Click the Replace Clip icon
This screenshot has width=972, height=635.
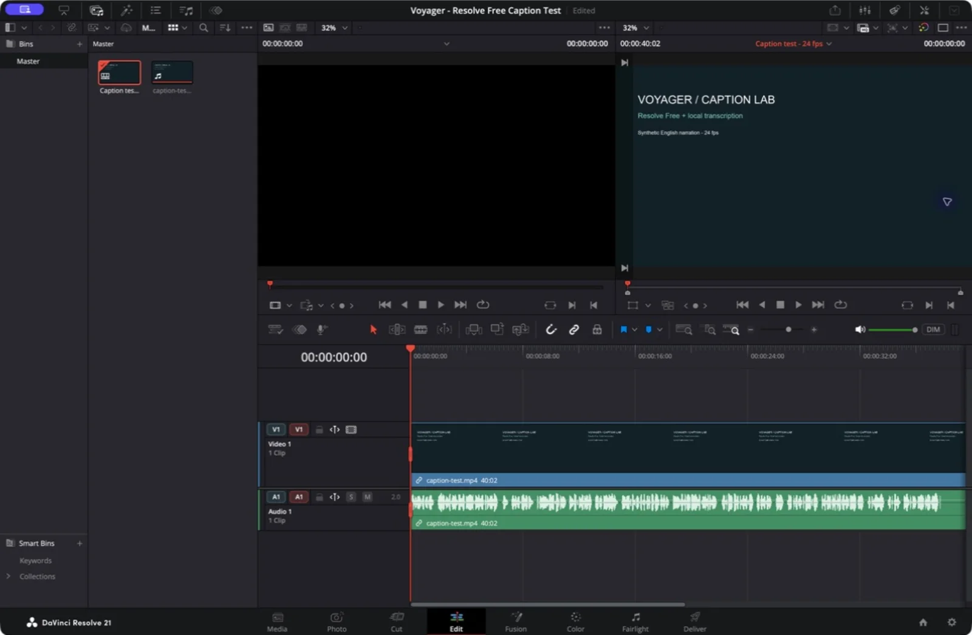tap(521, 329)
